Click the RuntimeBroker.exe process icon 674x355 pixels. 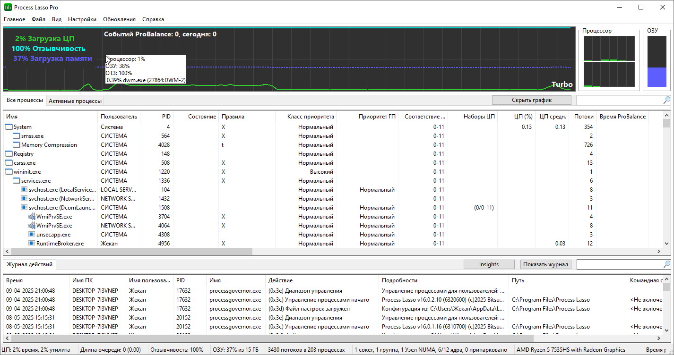32,244
